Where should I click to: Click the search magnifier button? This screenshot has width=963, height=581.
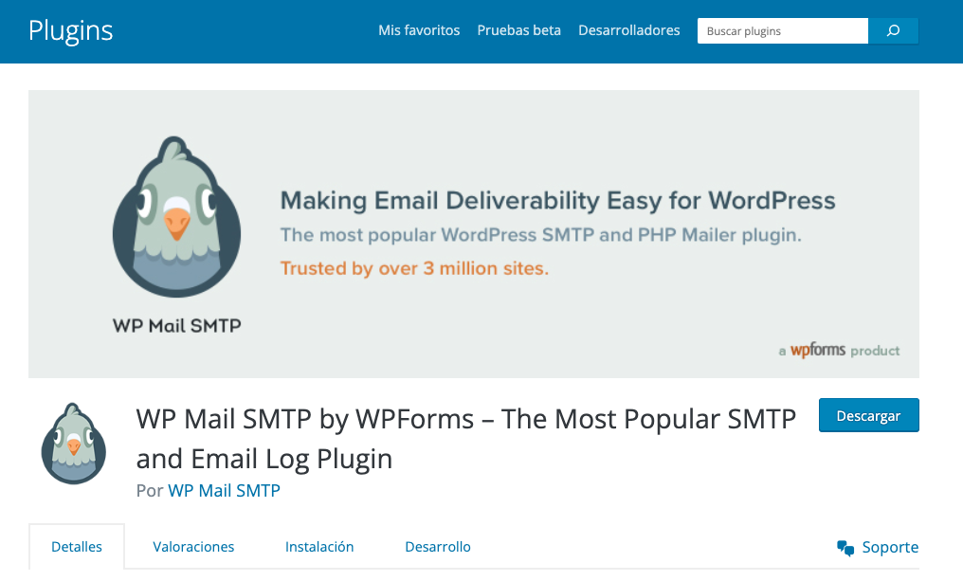[893, 30]
